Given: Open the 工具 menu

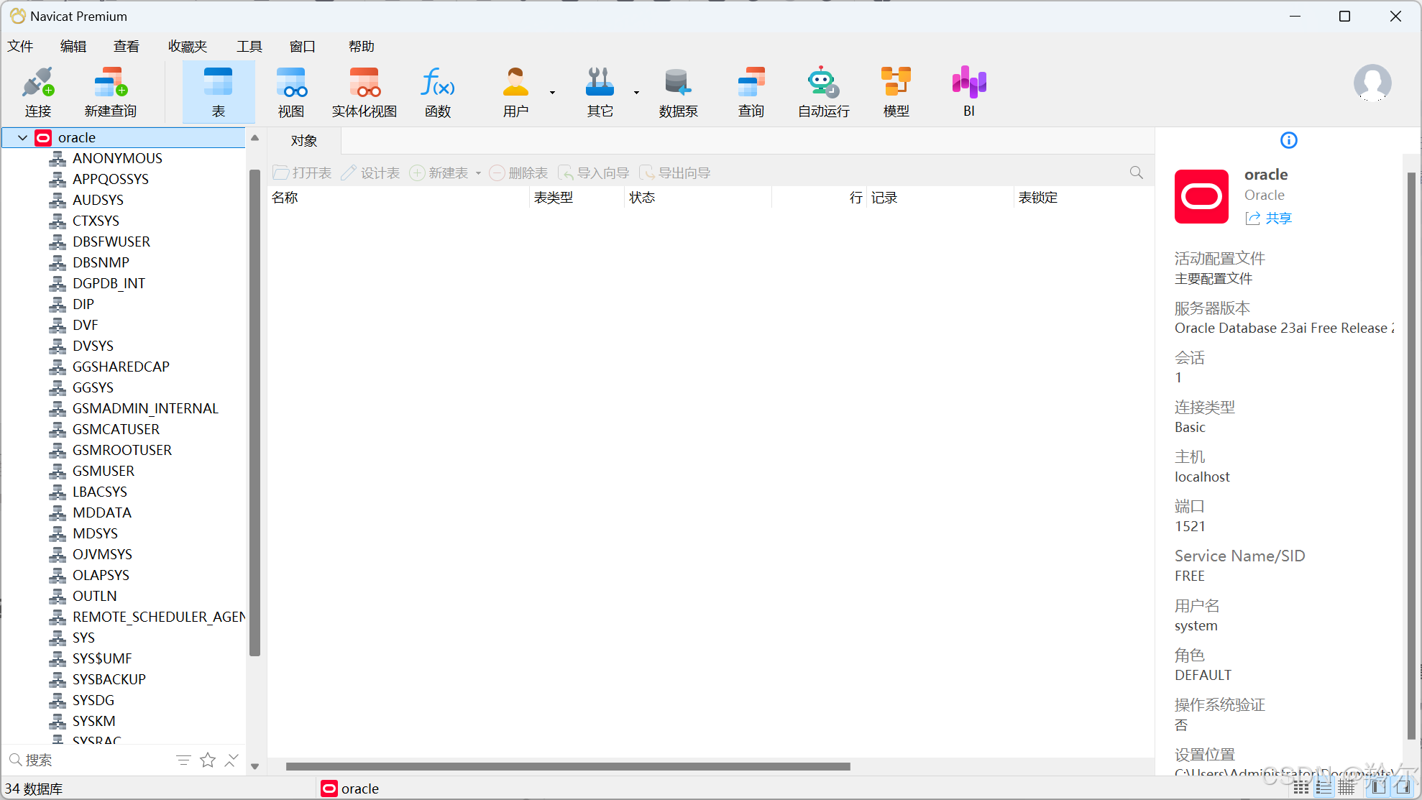Looking at the screenshot, I should 249,47.
